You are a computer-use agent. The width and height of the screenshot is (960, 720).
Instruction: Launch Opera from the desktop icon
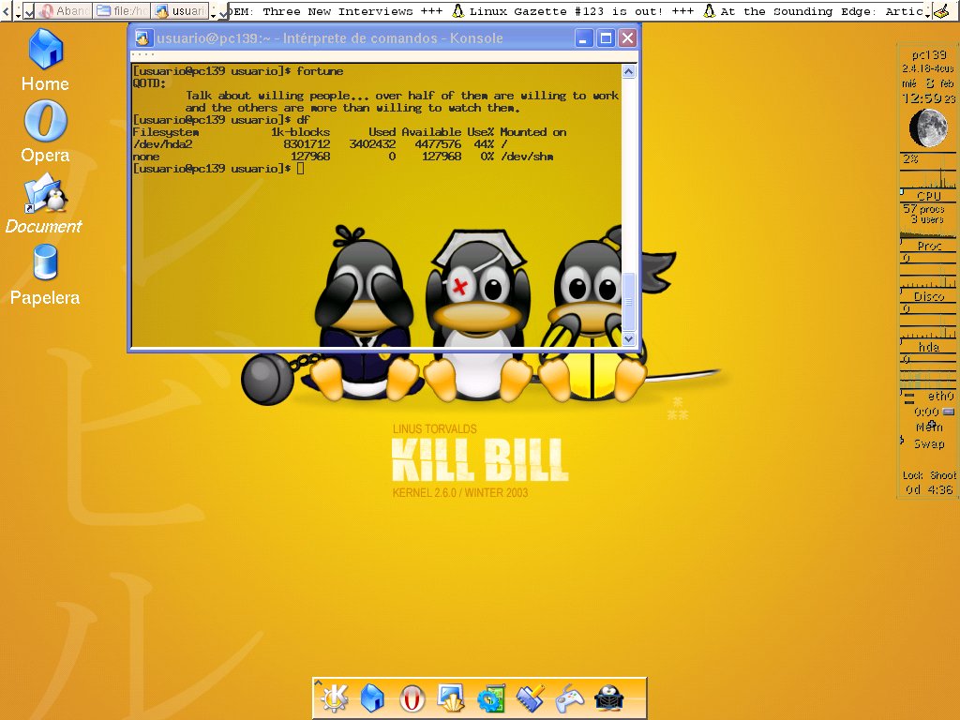(45, 131)
